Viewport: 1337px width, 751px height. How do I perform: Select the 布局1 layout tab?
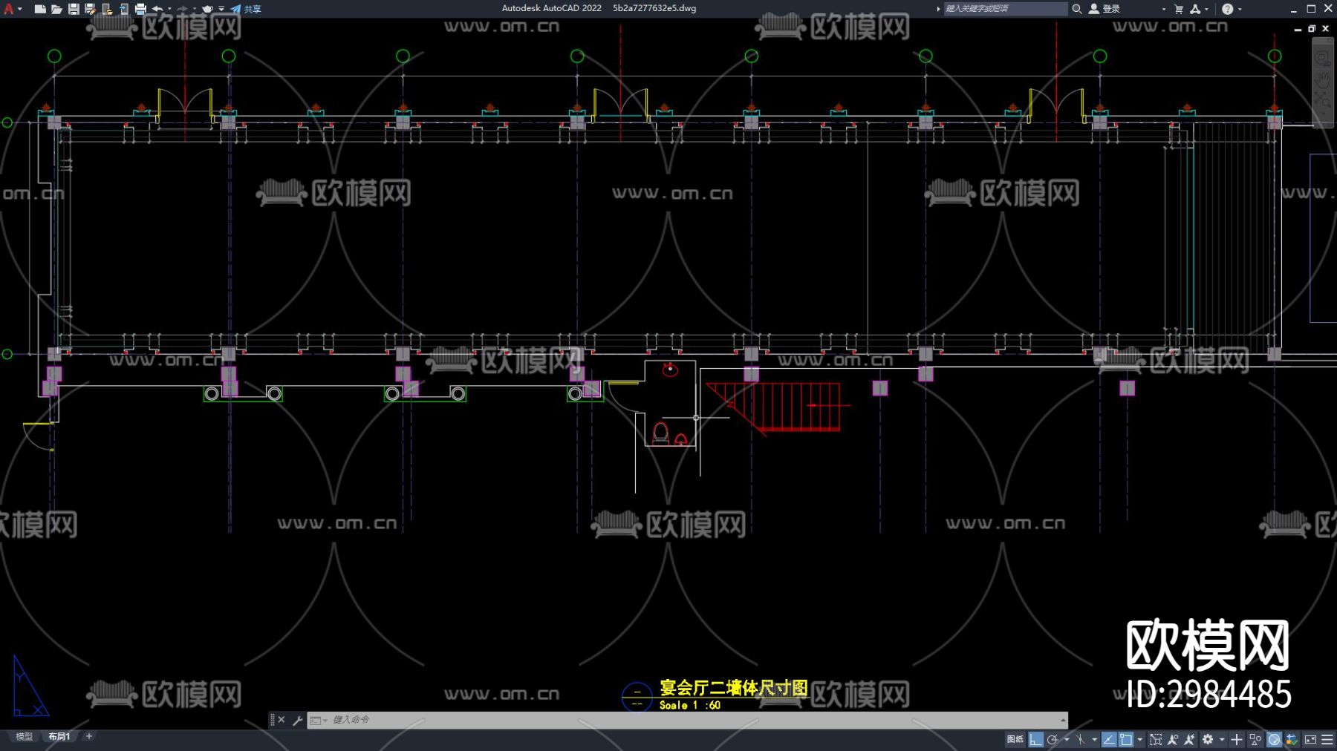59,736
